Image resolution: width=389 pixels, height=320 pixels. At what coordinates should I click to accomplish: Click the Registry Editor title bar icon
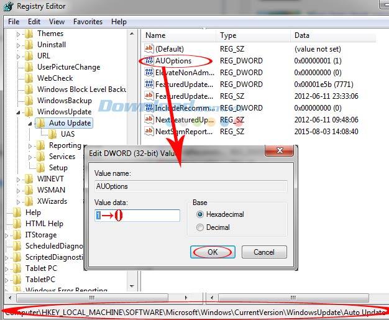pyautogui.click(x=9, y=6)
